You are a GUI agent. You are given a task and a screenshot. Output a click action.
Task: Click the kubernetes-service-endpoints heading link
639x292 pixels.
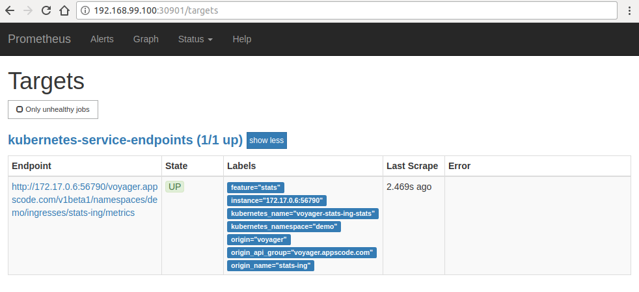click(x=125, y=140)
